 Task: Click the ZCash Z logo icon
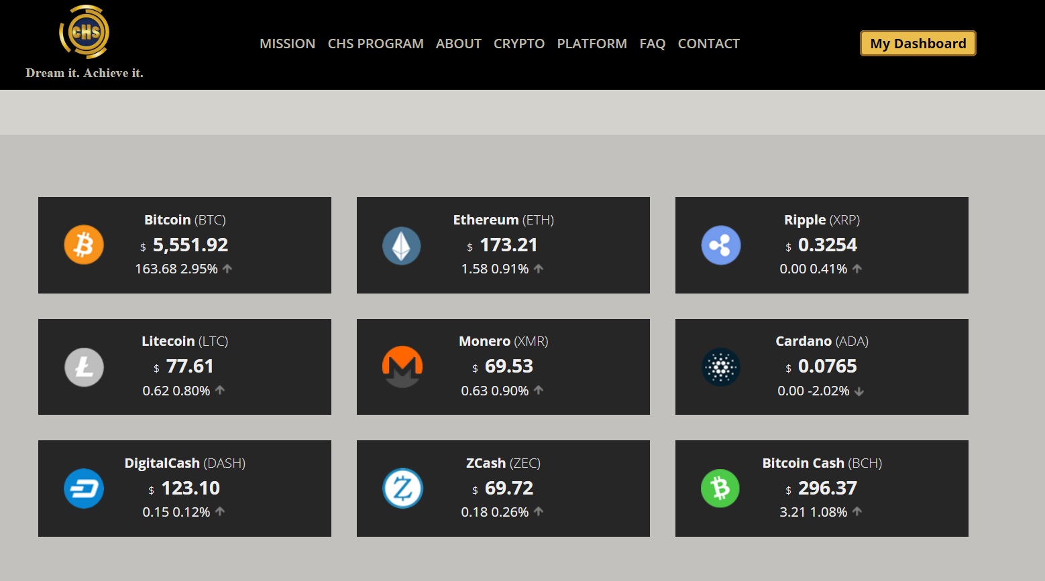[402, 489]
